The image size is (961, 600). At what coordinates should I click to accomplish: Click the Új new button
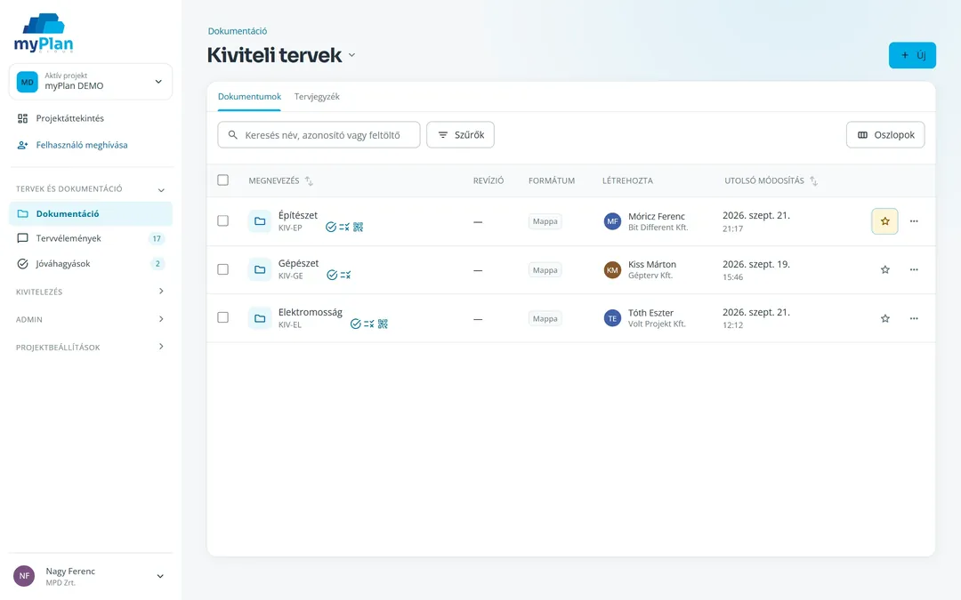pos(912,55)
